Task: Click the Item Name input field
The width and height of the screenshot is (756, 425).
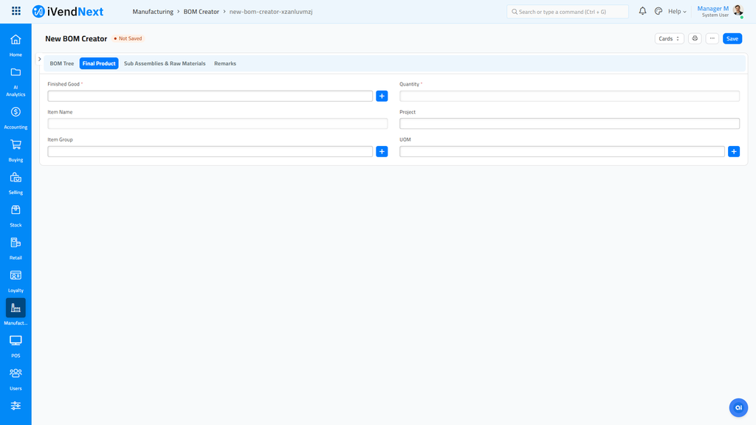Action: (218, 124)
